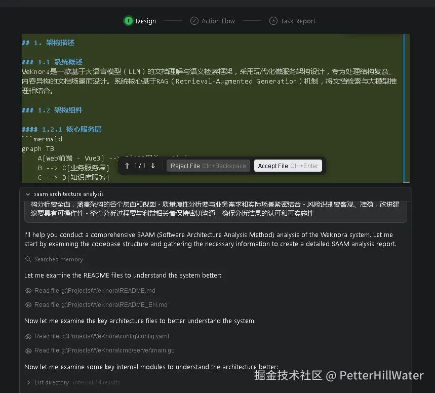Screen dimensions: 435x393
Task: Click the '#### 1.2.1 核心服务层' heading
Action: click(x=62, y=129)
